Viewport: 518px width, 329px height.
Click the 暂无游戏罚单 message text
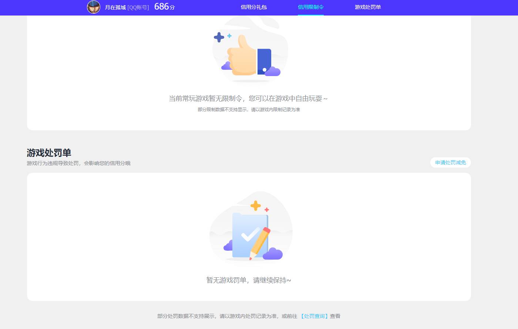tap(248, 280)
